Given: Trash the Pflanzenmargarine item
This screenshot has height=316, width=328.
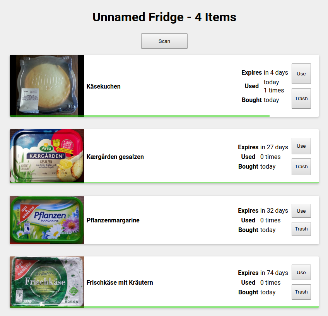Looking at the screenshot, I should tap(301, 229).
